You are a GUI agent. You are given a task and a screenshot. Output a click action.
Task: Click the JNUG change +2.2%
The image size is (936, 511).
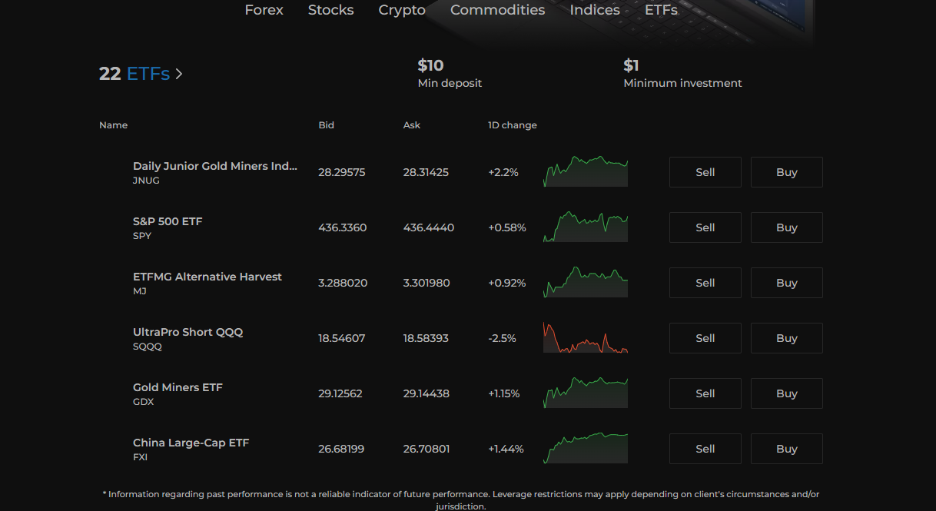503,172
